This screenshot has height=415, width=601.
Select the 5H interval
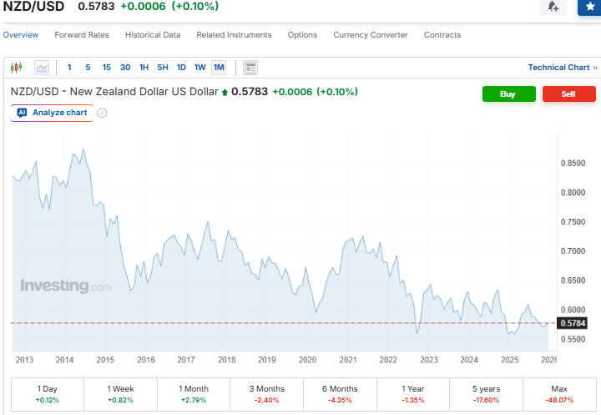coord(163,68)
